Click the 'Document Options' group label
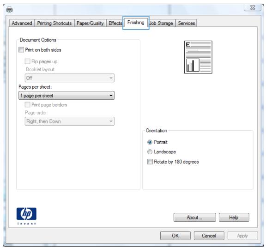This screenshot has width=266, height=248. pyautogui.click(x=38, y=40)
